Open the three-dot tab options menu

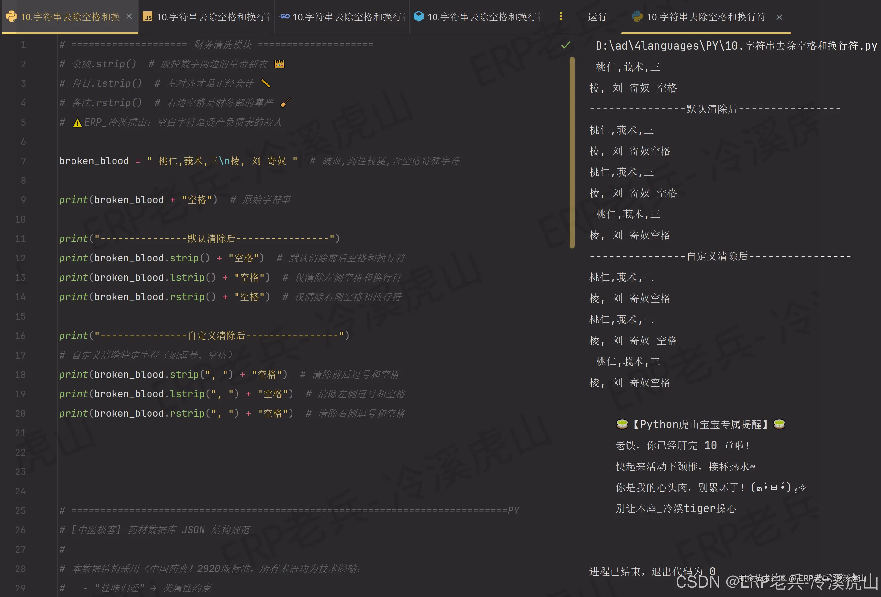point(561,16)
